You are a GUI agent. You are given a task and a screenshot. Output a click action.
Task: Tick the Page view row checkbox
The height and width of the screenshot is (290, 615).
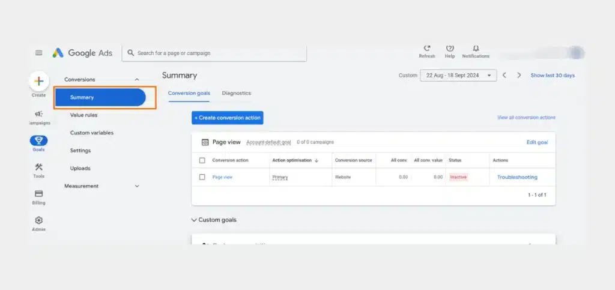click(202, 177)
